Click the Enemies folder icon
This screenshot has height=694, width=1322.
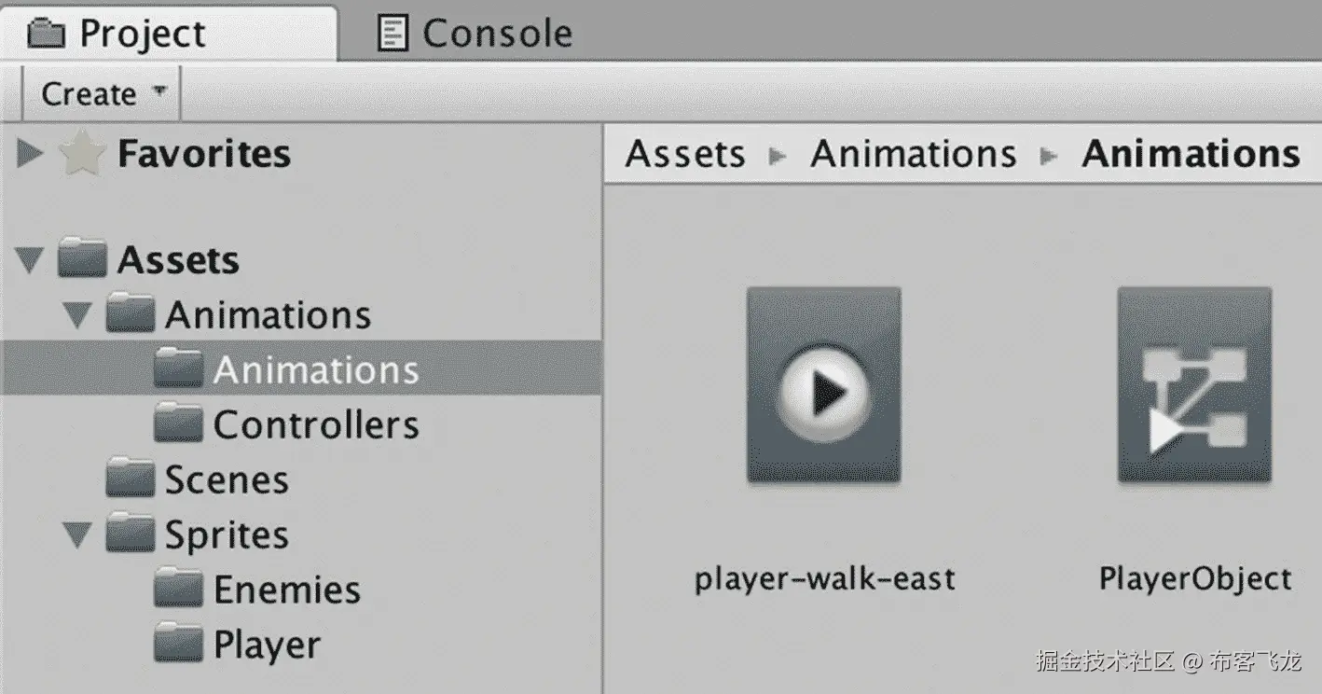178,590
